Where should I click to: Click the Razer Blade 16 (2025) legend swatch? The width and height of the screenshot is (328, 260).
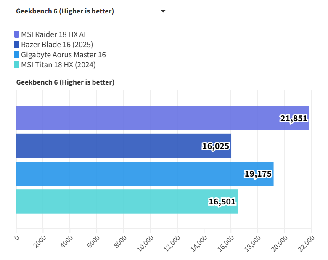(x=16, y=44)
